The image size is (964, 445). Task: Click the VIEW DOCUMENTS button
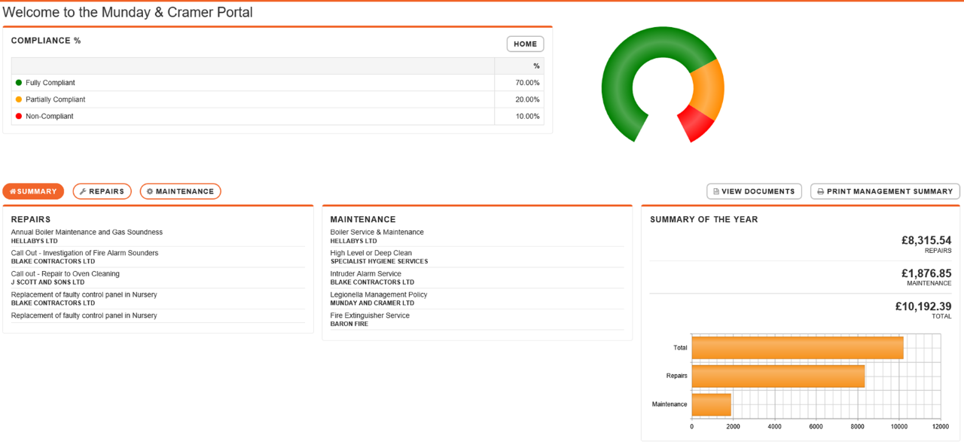click(x=754, y=191)
